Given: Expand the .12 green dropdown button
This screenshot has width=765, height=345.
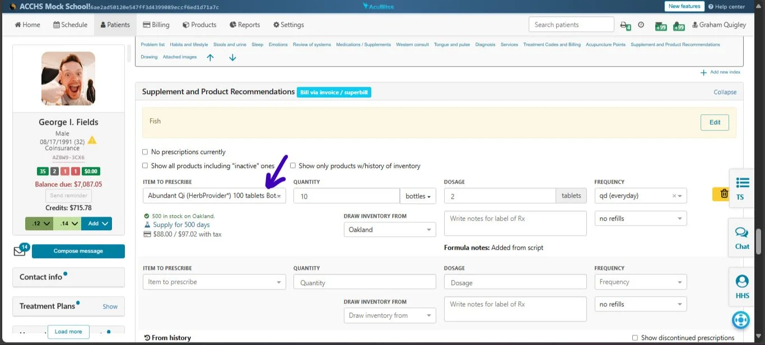Looking at the screenshot, I should (x=39, y=223).
